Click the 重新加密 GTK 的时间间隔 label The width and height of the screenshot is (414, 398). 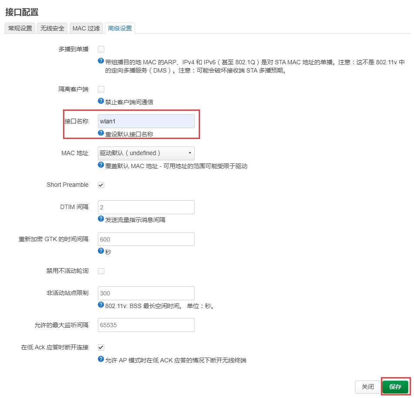point(53,239)
